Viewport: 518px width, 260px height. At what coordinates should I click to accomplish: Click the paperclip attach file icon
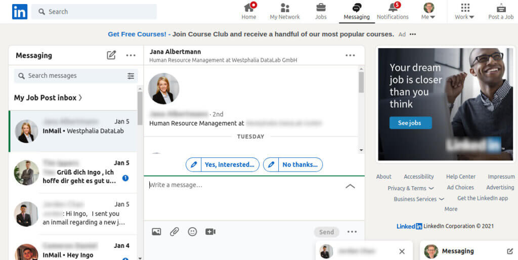[x=175, y=232]
